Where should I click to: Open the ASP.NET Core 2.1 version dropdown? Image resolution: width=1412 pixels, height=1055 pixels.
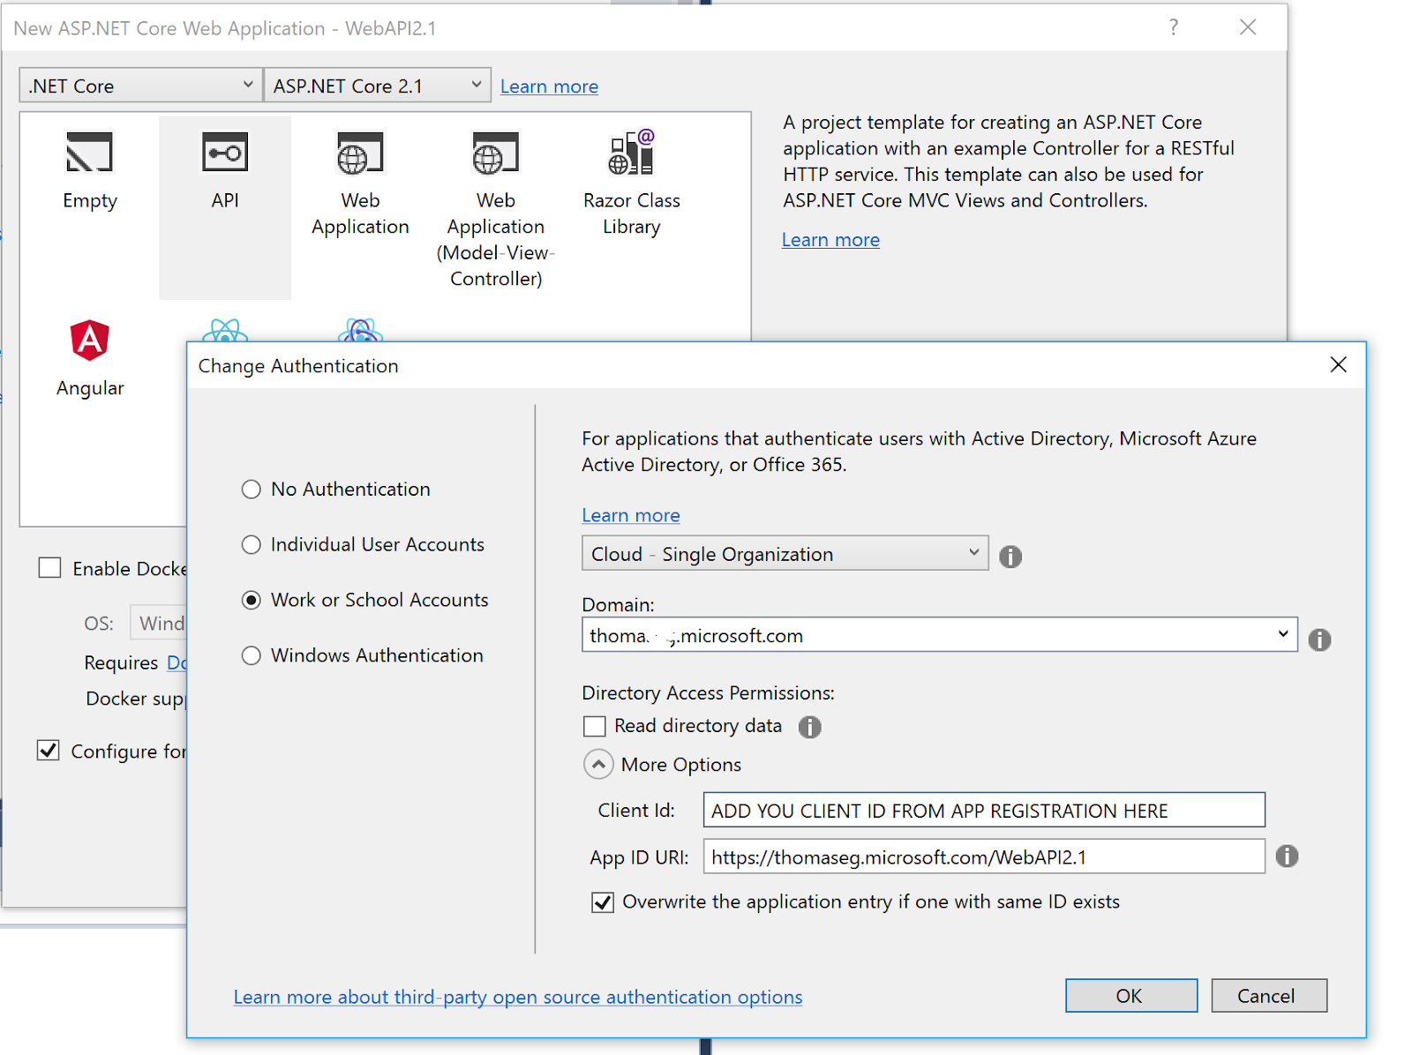click(378, 86)
